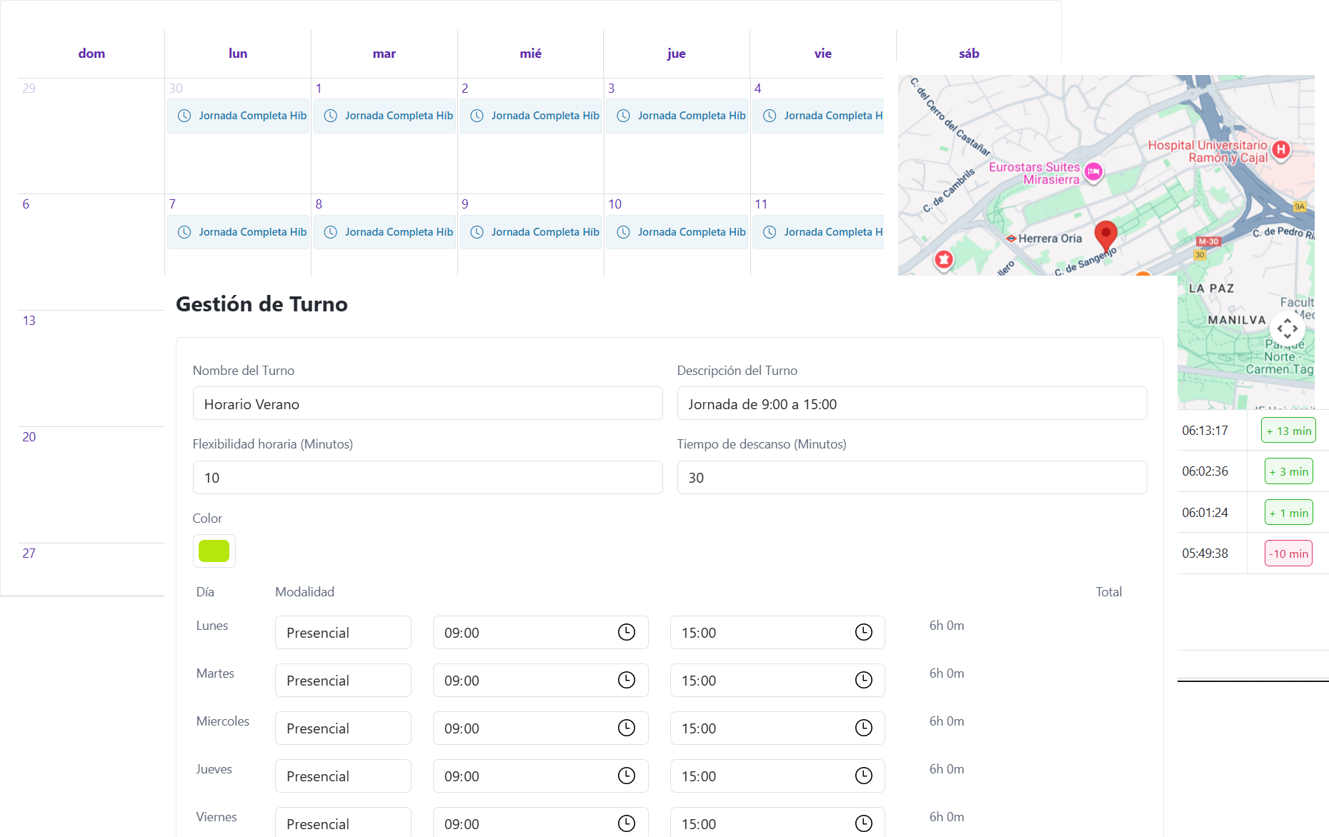This screenshot has height=837, width=1329.
Task: Click the 06:02:36 time entry
Action: pyautogui.click(x=1205, y=471)
